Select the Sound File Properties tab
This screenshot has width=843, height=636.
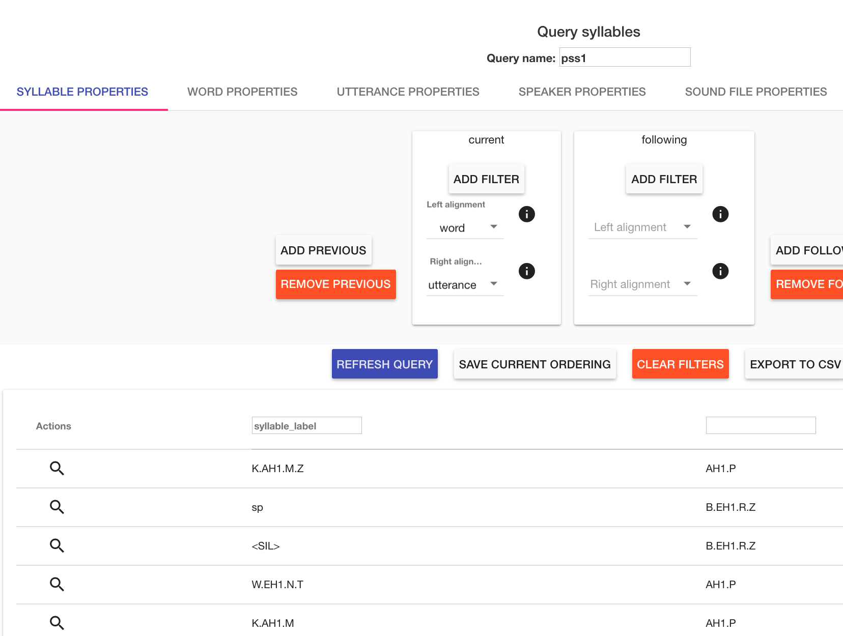click(x=755, y=92)
